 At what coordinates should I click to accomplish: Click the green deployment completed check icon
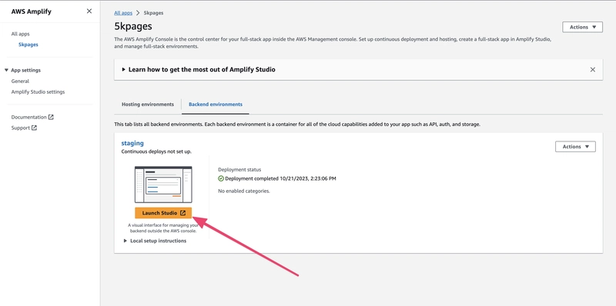pos(221,178)
